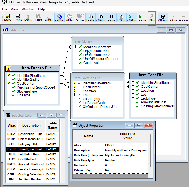Click the GT Sel... toolbar button
189x187 pixels.
click(x=142, y=18)
